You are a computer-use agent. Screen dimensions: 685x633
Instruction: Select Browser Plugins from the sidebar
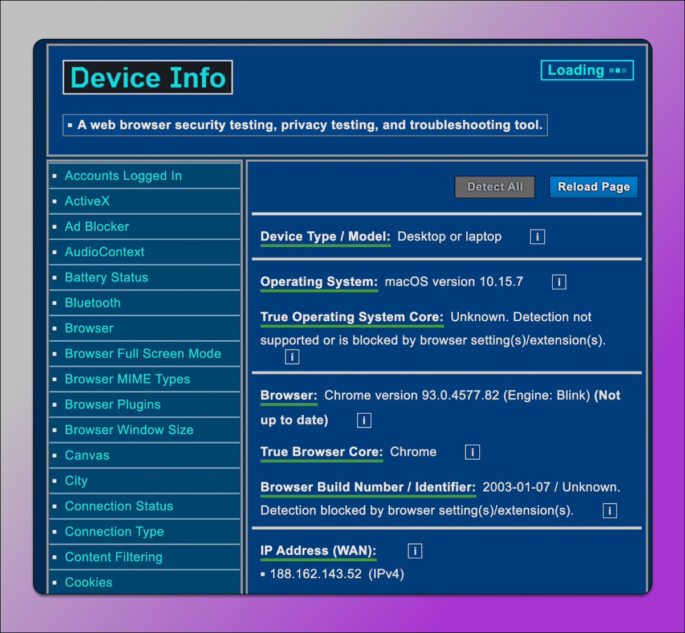(x=112, y=404)
